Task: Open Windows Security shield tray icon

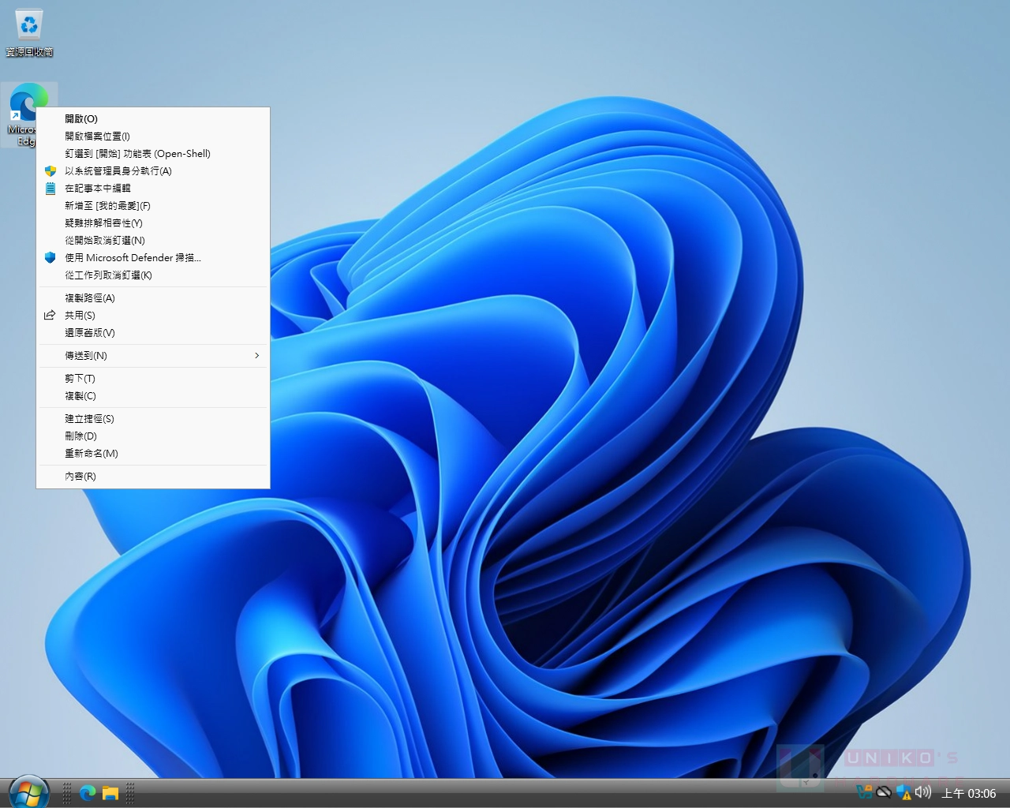Action: tap(903, 791)
